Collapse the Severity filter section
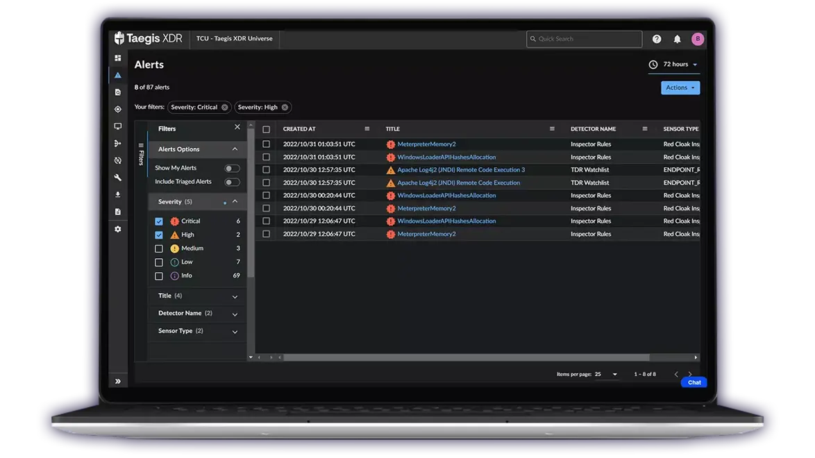 pyautogui.click(x=235, y=202)
